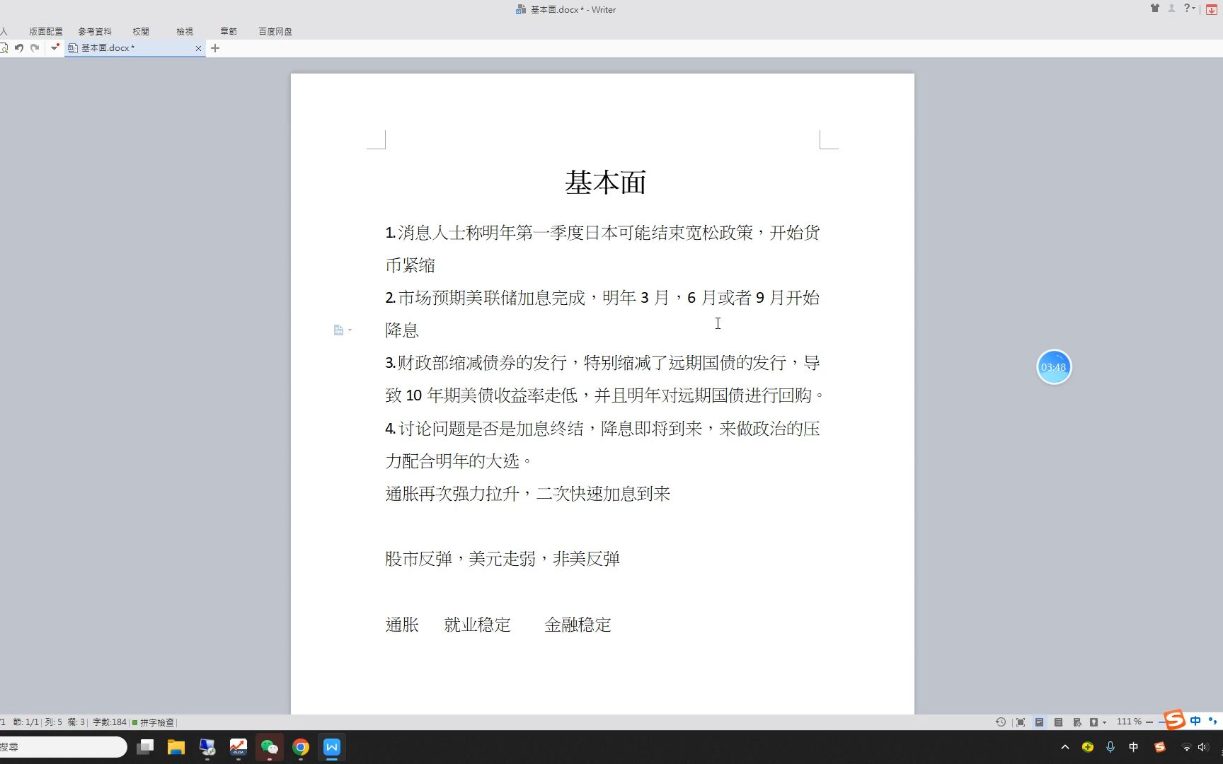The height and width of the screenshot is (764, 1223).
Task: Toggle the eye-protection lightbulb mode icon
Action: click(1093, 722)
